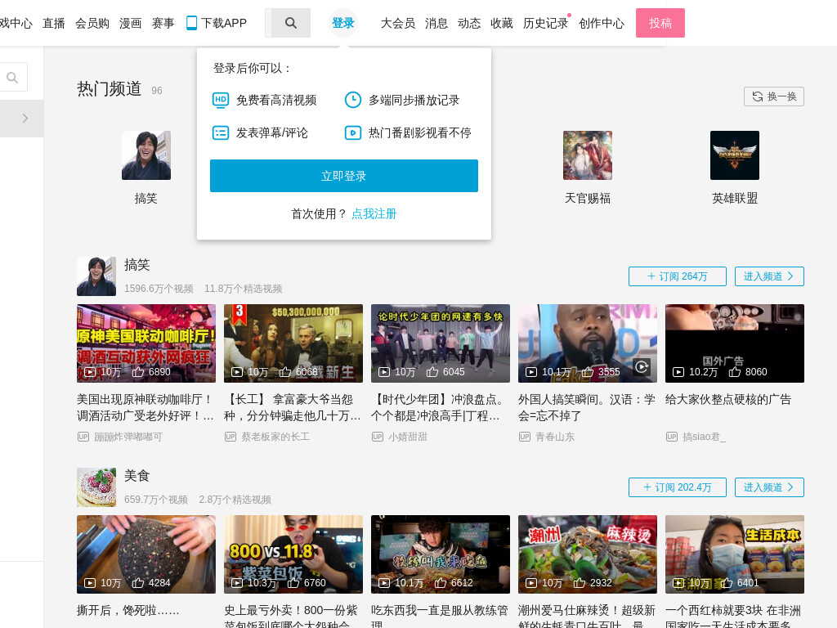The width and height of the screenshot is (837, 628).
Task: Subscribe via 订阅 264万 button
Action: point(678,276)
